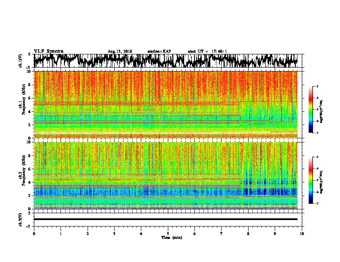Click the "station=KAP" header label
Image resolution: width=340 pixels, height=262 pixels.
coord(159,51)
